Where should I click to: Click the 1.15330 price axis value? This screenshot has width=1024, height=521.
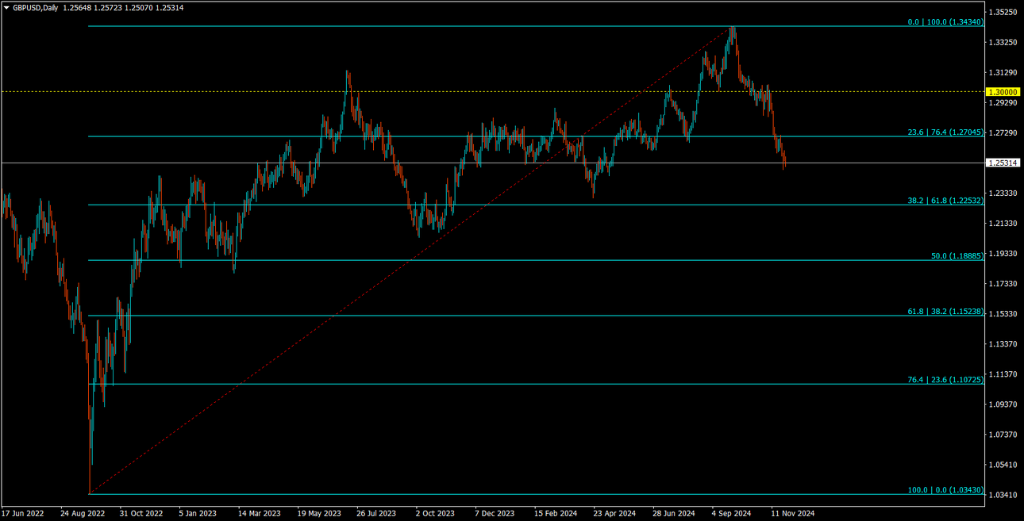click(1004, 314)
